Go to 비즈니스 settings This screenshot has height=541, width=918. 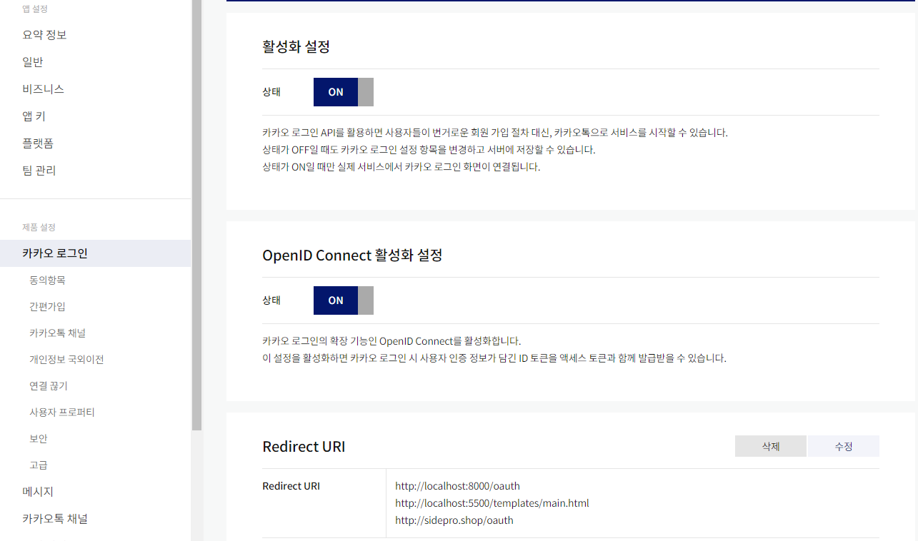[43, 89]
